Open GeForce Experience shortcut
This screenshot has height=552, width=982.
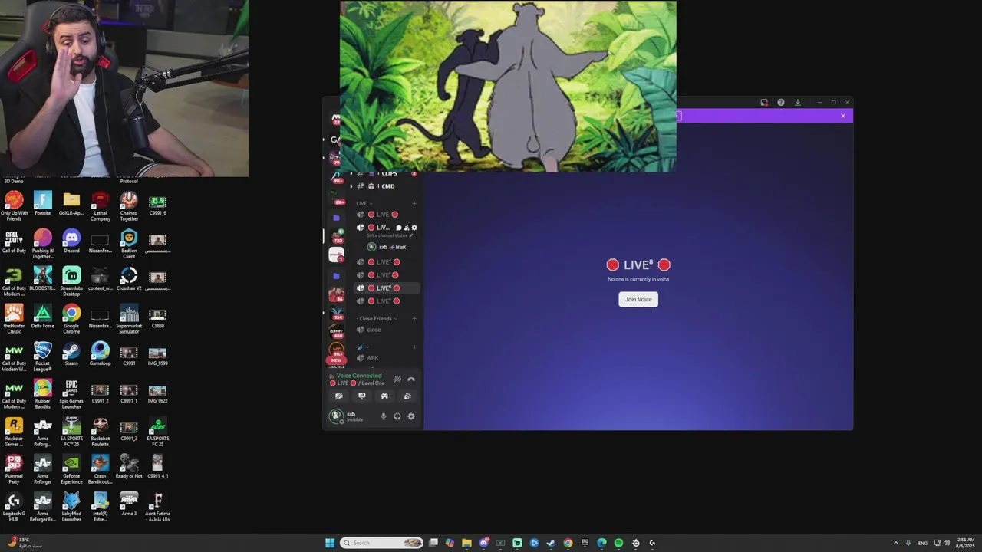pyautogui.click(x=71, y=468)
